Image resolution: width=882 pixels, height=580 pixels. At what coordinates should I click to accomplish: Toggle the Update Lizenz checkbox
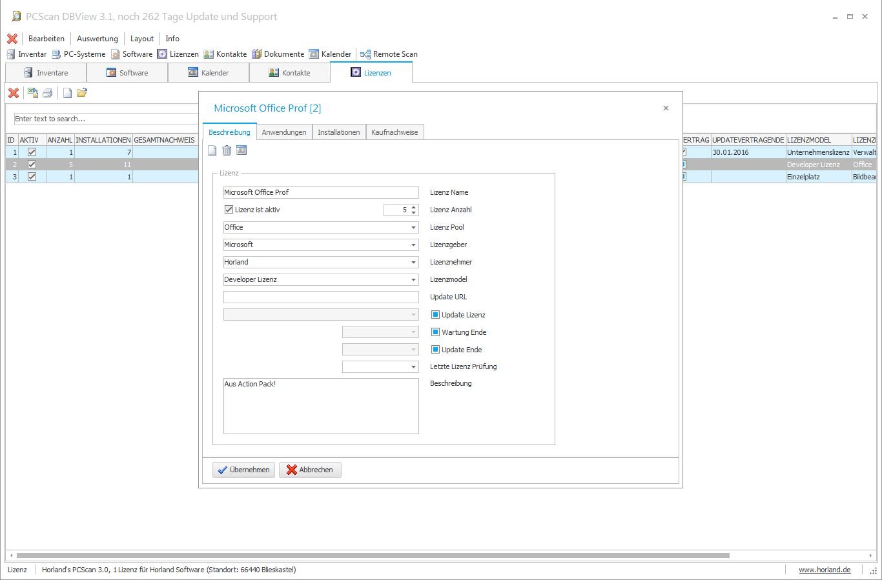click(x=435, y=315)
